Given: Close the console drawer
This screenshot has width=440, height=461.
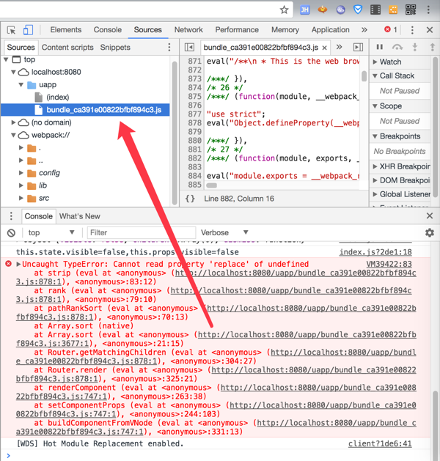Looking at the screenshot, I should (x=430, y=215).
